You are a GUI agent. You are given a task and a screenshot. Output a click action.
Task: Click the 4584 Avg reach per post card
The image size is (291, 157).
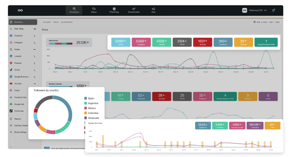[x=237, y=126]
